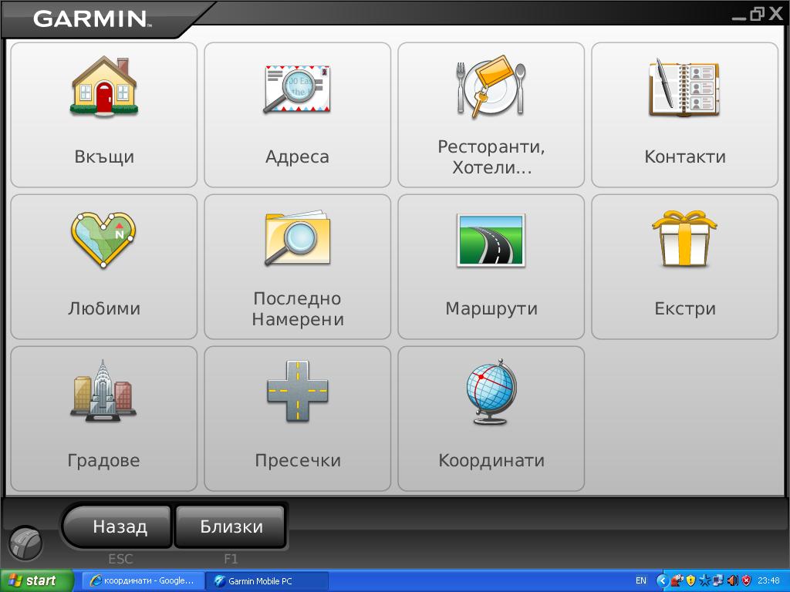The image size is (790, 592).
Task: Open the Ресторанти, Хотели tile
Action: (491, 115)
